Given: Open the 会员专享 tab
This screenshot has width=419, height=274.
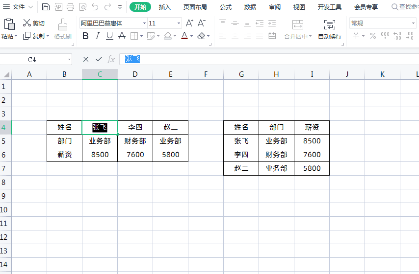Looking at the screenshot, I should point(366,7).
